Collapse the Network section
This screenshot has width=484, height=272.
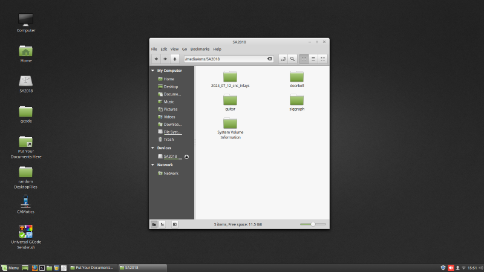(153, 165)
